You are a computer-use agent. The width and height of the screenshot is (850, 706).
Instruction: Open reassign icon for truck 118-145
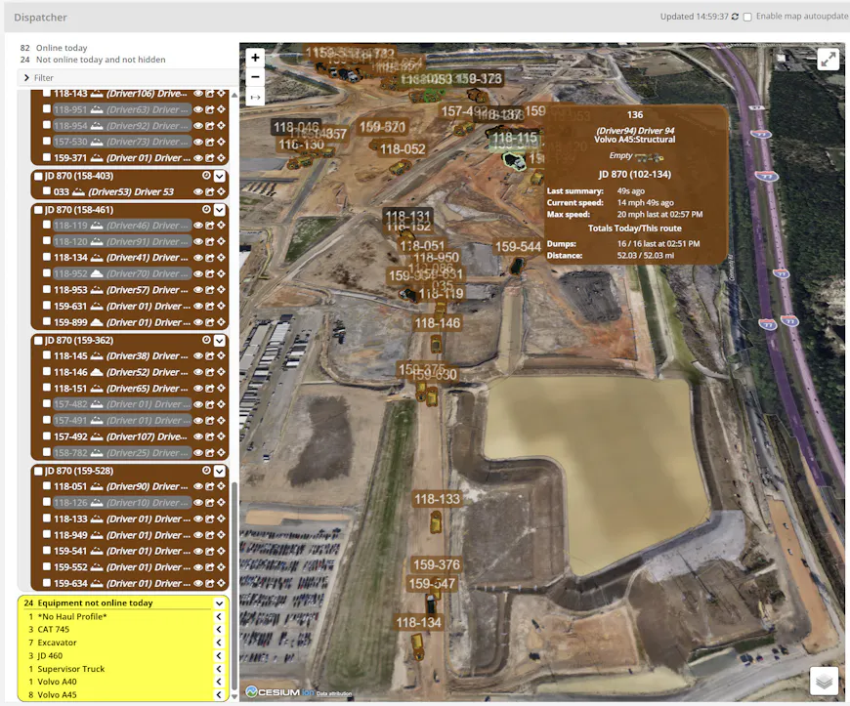click(x=210, y=356)
